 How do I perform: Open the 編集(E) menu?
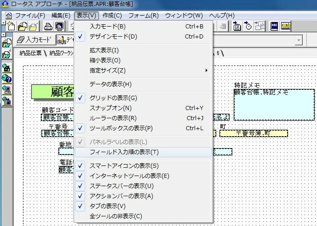coord(61,16)
